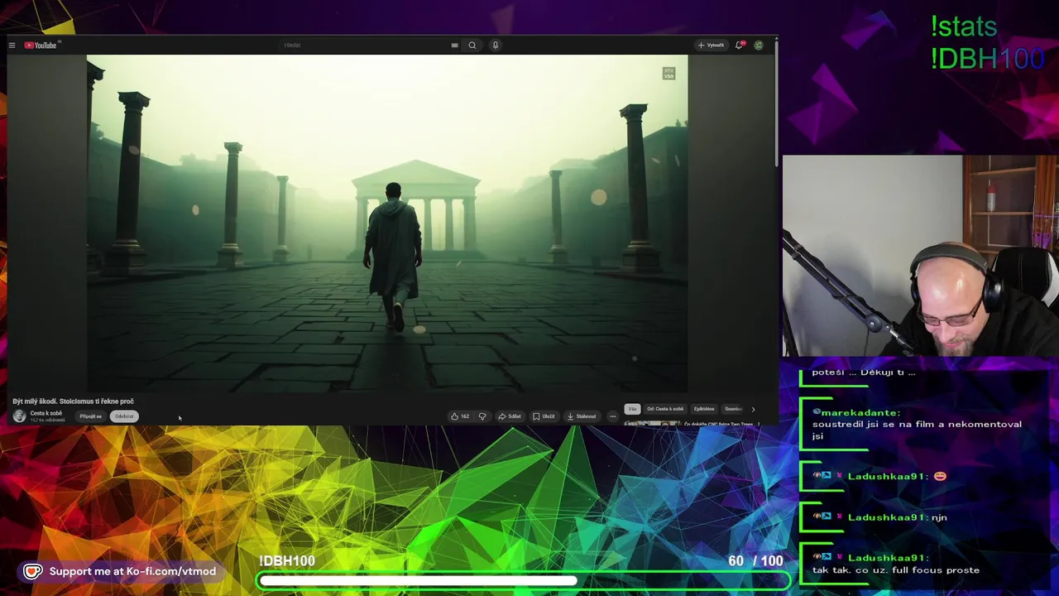This screenshot has width=1059, height=596.
Task: Click the tak tak full focus message
Action: [896, 564]
